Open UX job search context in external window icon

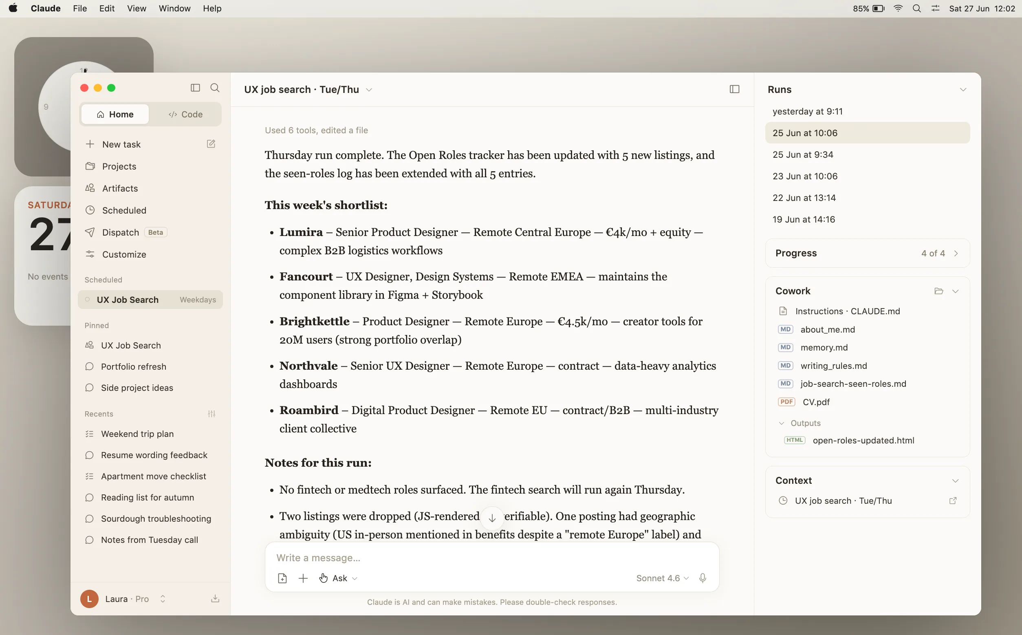(953, 501)
